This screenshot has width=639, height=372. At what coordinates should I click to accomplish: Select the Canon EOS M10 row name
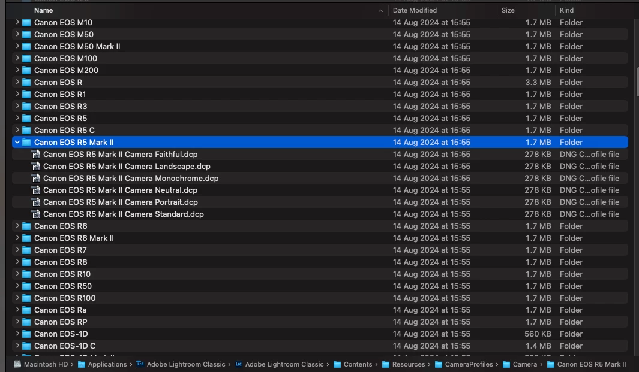point(63,22)
